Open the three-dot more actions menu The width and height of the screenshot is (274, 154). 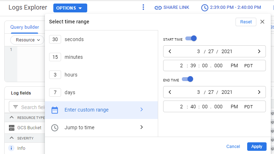click(143, 7)
